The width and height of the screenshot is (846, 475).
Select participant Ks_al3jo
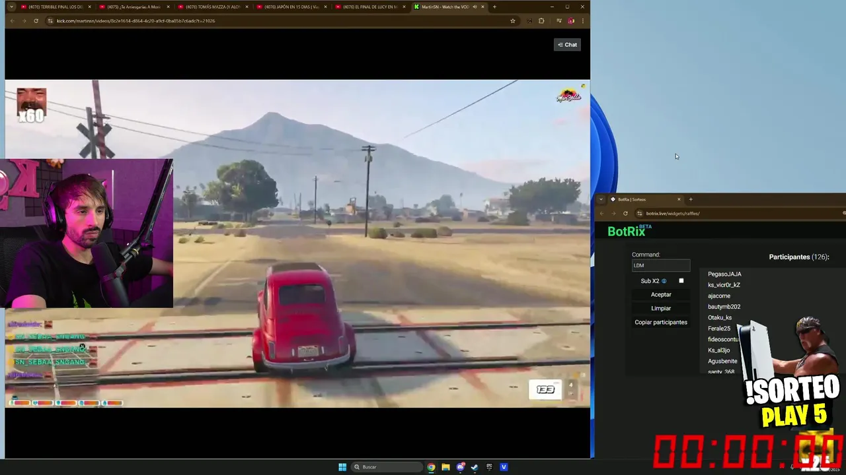pyautogui.click(x=718, y=350)
